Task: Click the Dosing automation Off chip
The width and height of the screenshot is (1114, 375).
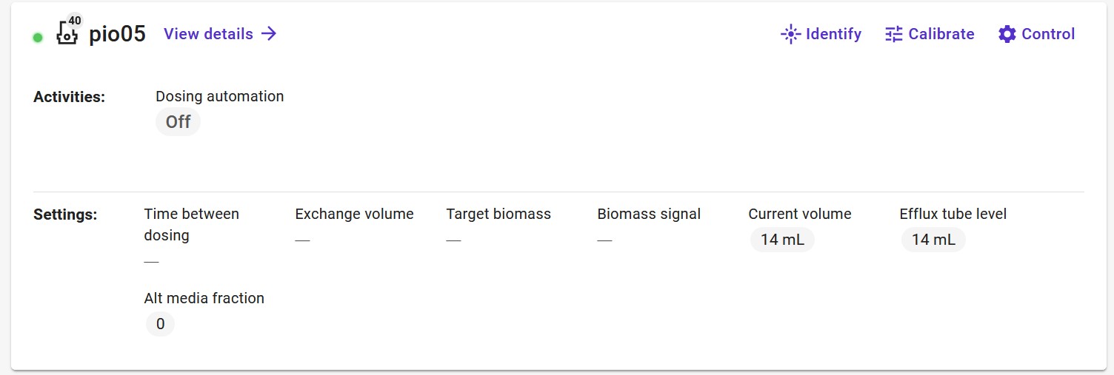Action: tap(178, 122)
